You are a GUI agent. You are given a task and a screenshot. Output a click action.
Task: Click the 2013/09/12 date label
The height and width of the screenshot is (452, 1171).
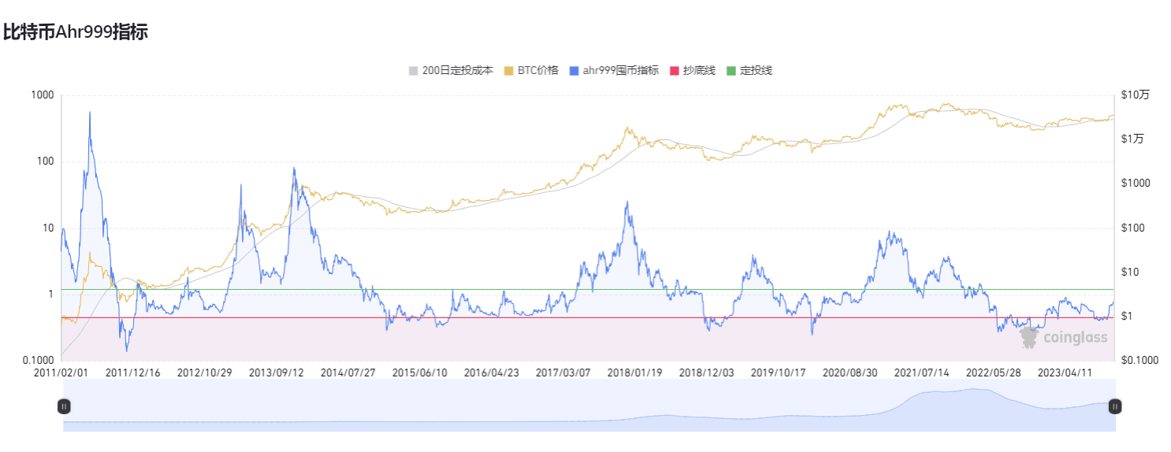pos(277,372)
